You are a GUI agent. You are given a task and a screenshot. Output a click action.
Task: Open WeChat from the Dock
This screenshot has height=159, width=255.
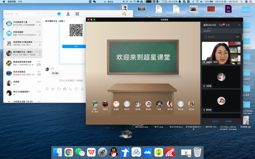coord(80,152)
